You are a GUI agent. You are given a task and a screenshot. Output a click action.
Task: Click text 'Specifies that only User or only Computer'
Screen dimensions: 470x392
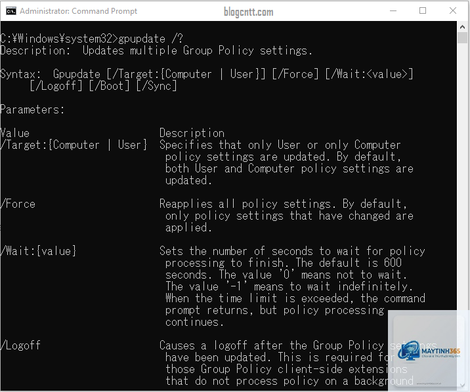click(x=280, y=145)
